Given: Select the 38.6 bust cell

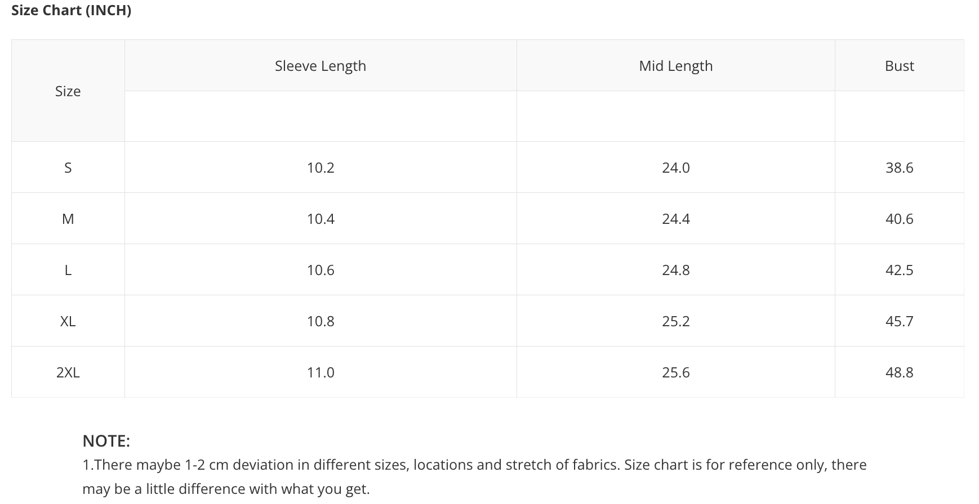Looking at the screenshot, I should click(899, 168).
